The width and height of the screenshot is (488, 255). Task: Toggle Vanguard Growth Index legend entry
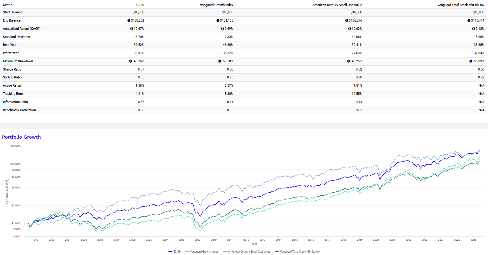202,252
